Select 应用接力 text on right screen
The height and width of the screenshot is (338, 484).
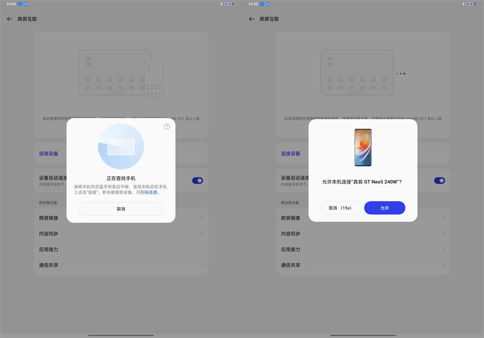click(x=290, y=249)
